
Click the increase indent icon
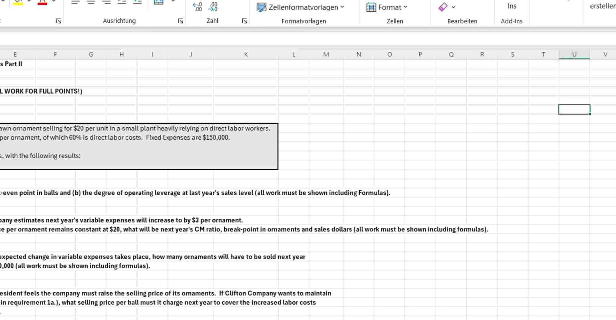click(137, 2)
